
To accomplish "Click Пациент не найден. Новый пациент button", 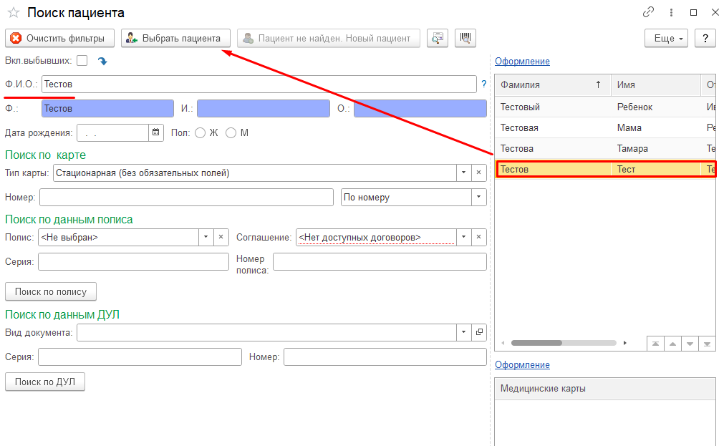I will [329, 39].
